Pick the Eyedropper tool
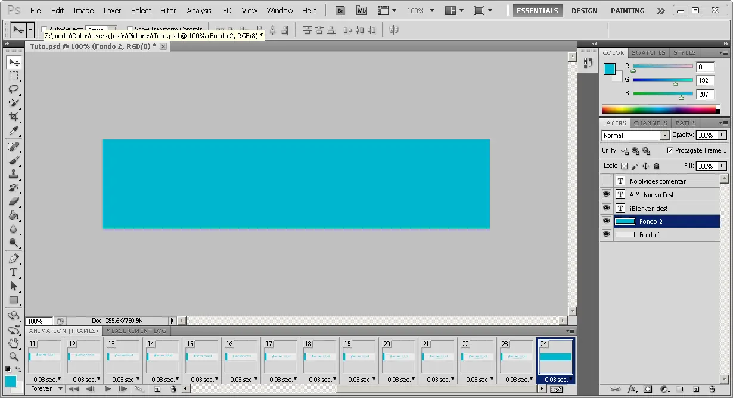The height and width of the screenshot is (398, 733). pyautogui.click(x=13, y=131)
